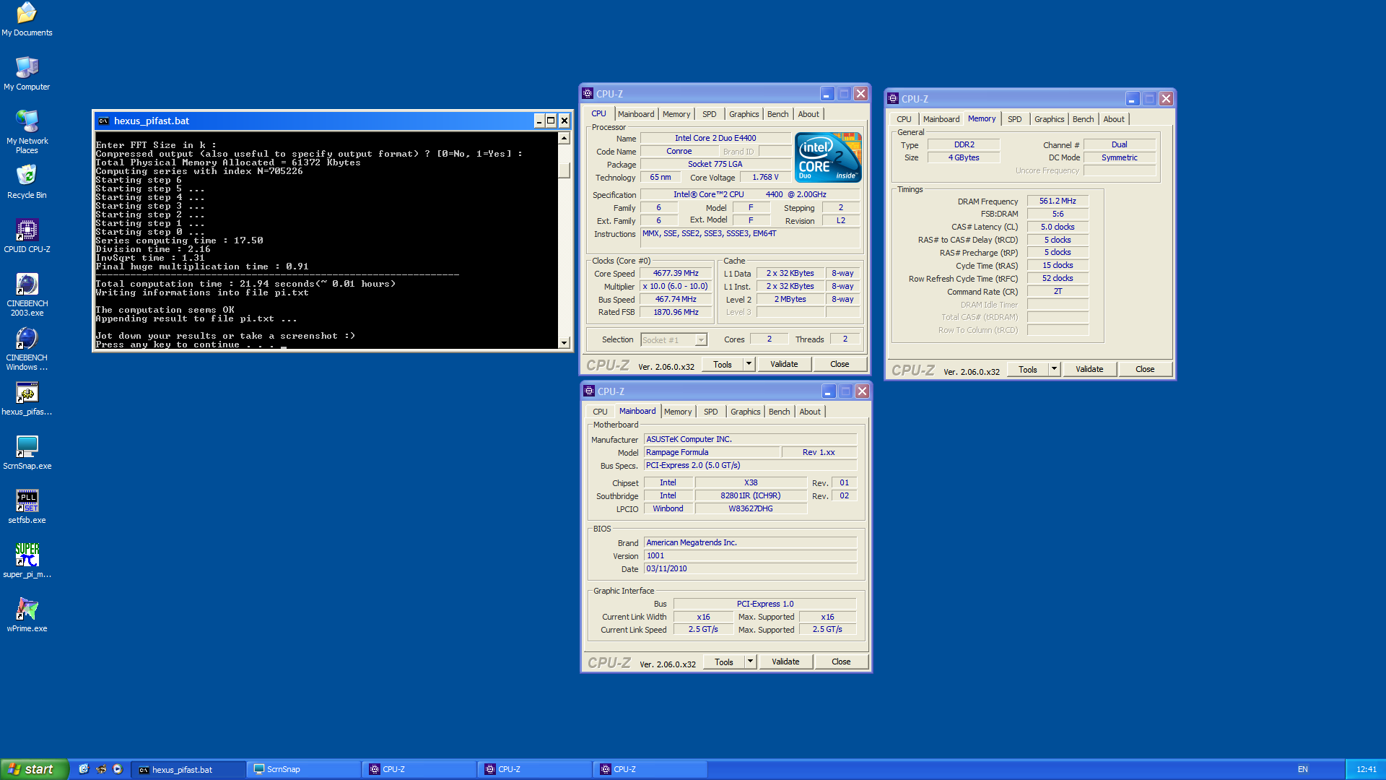The height and width of the screenshot is (780, 1386).
Task: Select hexus_pifast.bat taskbar button
Action: click(188, 769)
